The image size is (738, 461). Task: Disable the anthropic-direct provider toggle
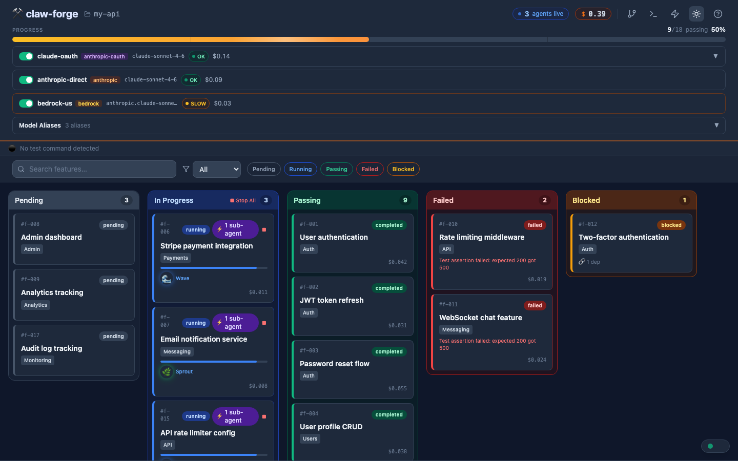(26, 80)
